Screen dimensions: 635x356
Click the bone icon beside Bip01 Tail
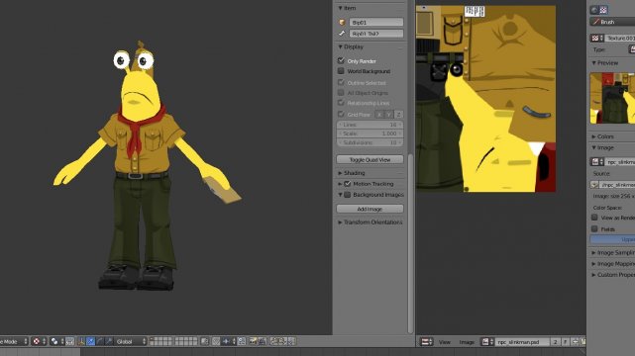click(x=342, y=34)
